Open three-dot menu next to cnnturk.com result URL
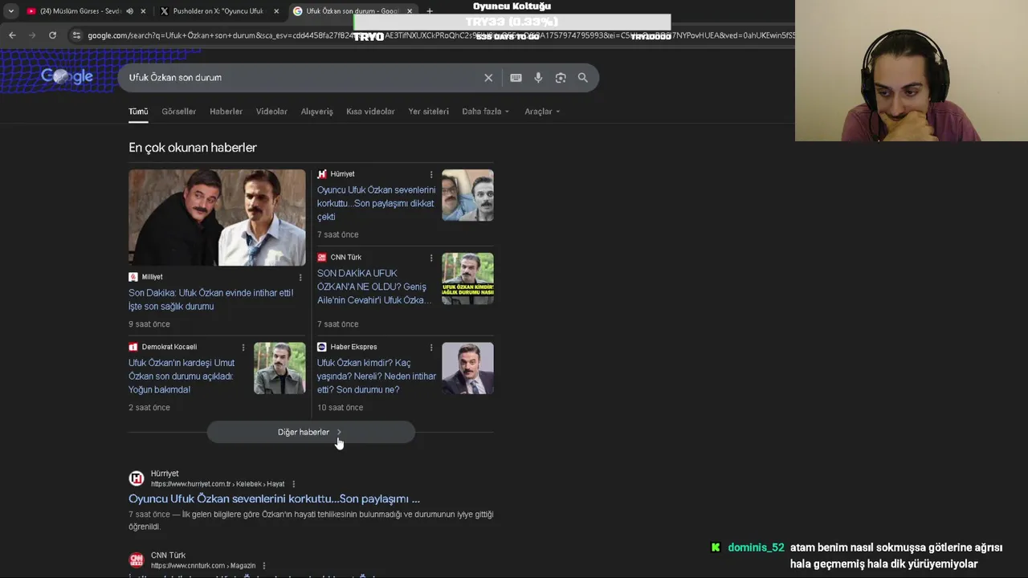The height and width of the screenshot is (578, 1028). [x=263, y=566]
